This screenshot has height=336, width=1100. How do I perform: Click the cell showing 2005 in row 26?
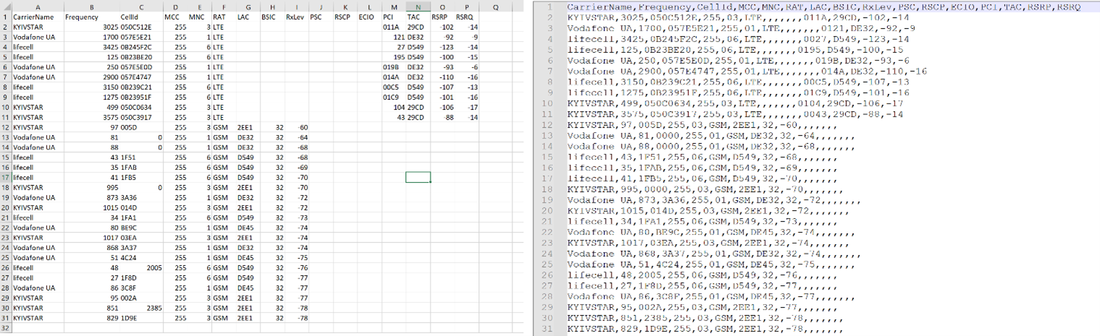153,267
